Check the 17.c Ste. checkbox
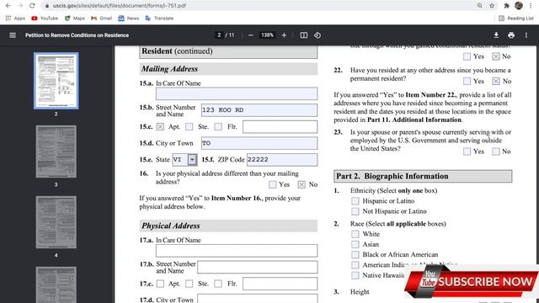This screenshot has width=539, height=303. point(189,284)
